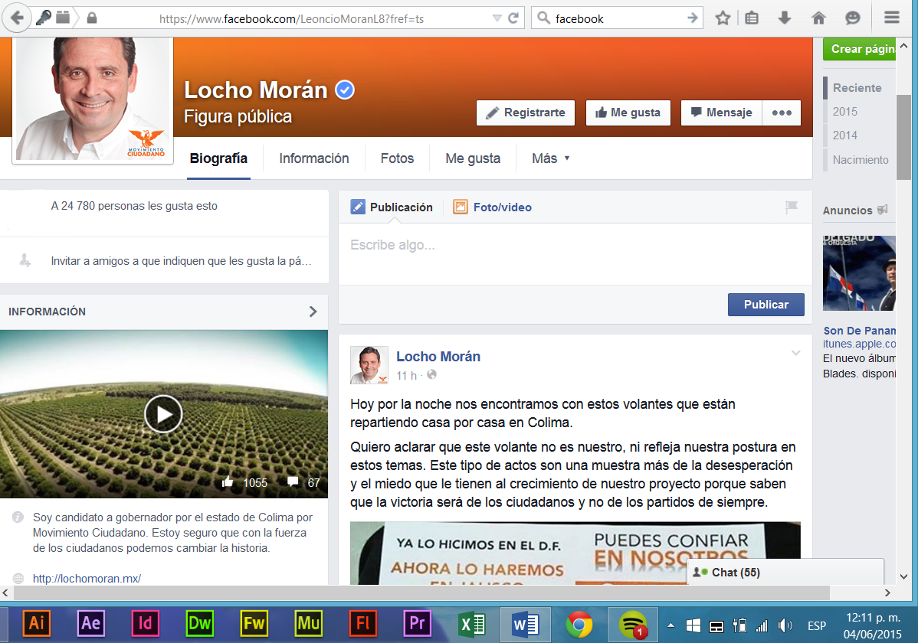Jump to Reciente in the timeline
Viewport: 918px width, 643px height.
857,88
